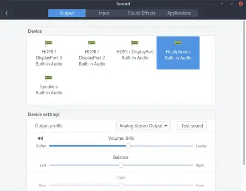Click the Fade label
Screen dimensions: 246x191
[x=121, y=177]
